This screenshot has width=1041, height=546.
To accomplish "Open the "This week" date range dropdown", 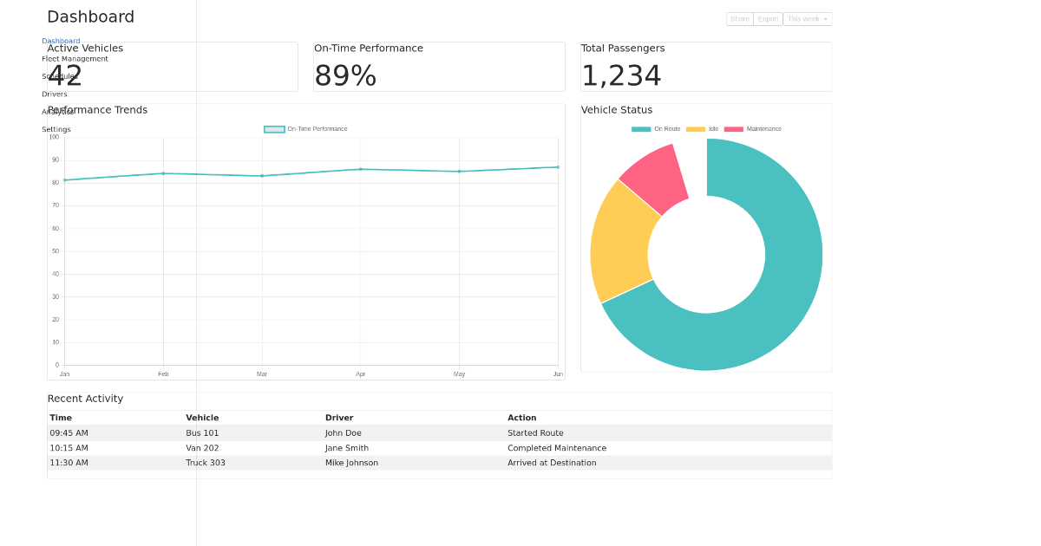I will pyautogui.click(x=806, y=18).
